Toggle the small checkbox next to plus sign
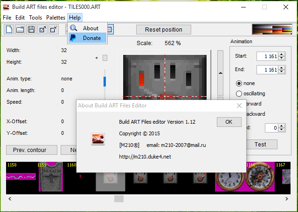Image resolution: width=298 pixels, height=212 pixels. (105, 58)
